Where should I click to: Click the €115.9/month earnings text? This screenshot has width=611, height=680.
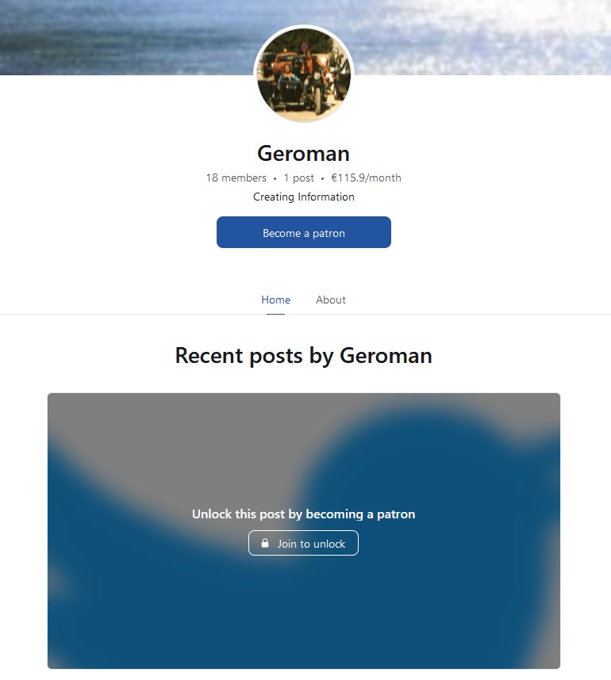pyautogui.click(x=366, y=178)
